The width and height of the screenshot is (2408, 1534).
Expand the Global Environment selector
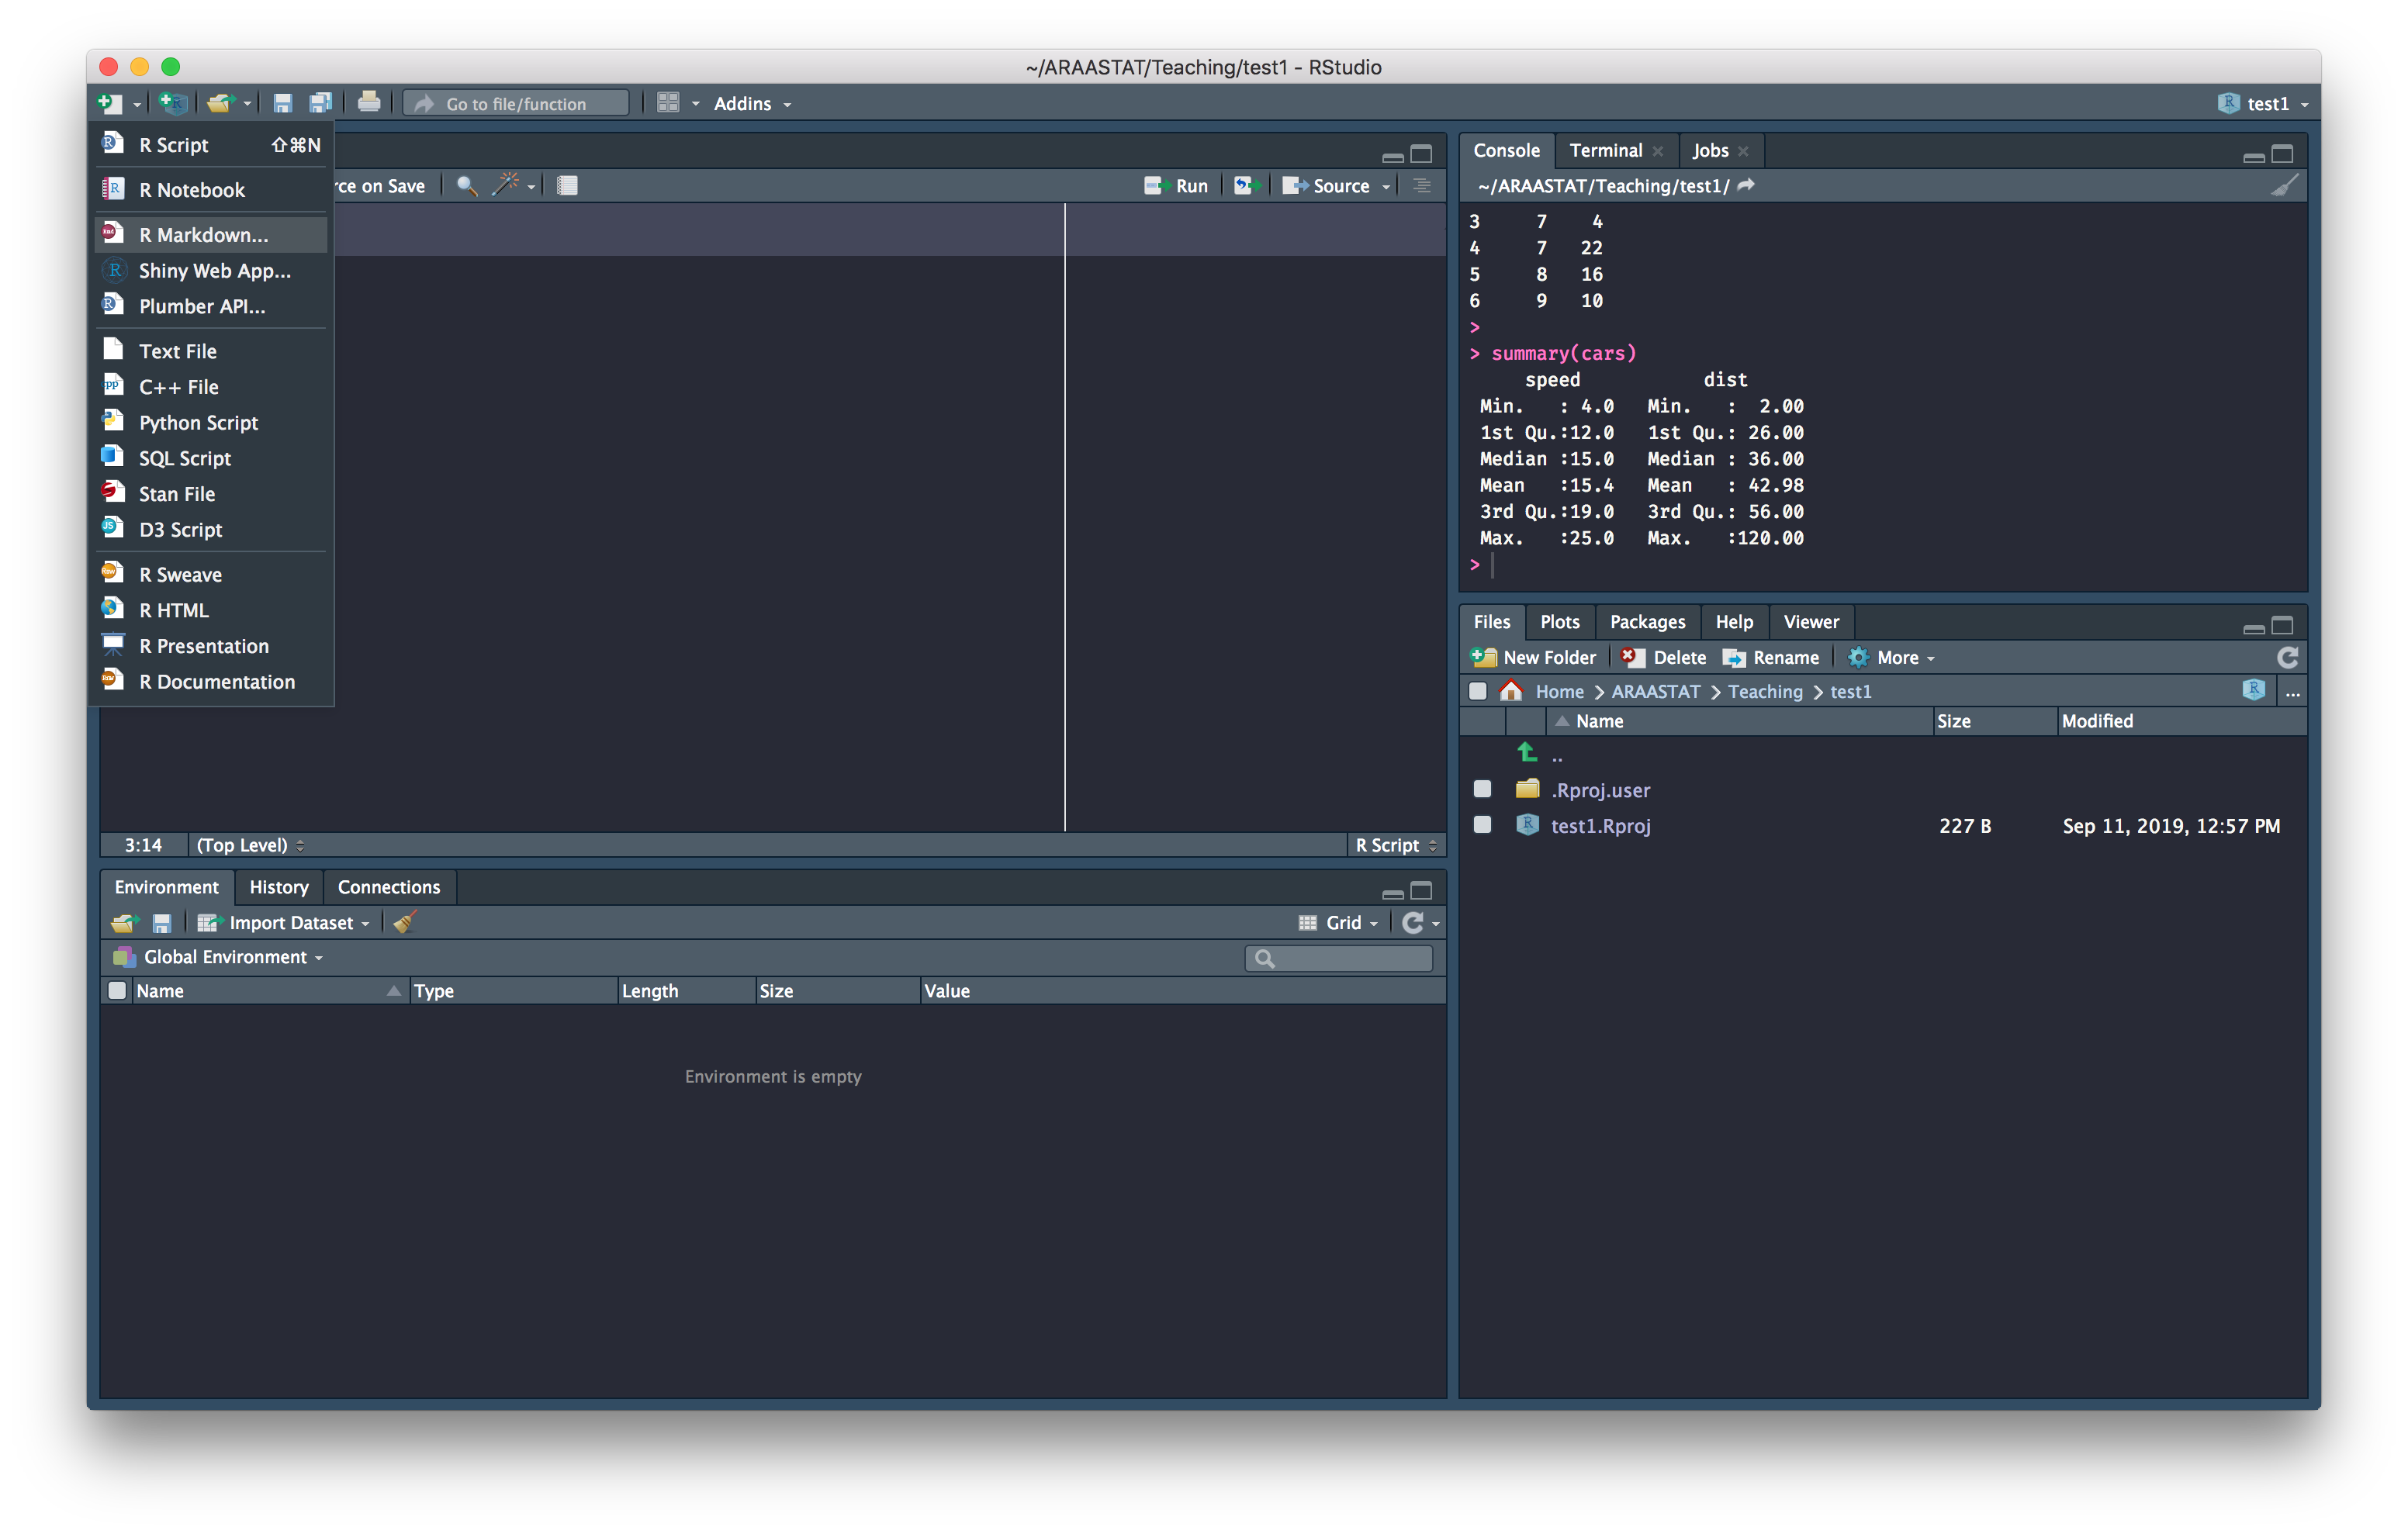226,957
